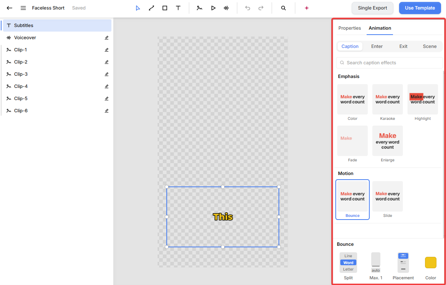Viewport: 446px width, 285px height.
Task: Open the Max. 1 lines control
Action: click(376, 262)
